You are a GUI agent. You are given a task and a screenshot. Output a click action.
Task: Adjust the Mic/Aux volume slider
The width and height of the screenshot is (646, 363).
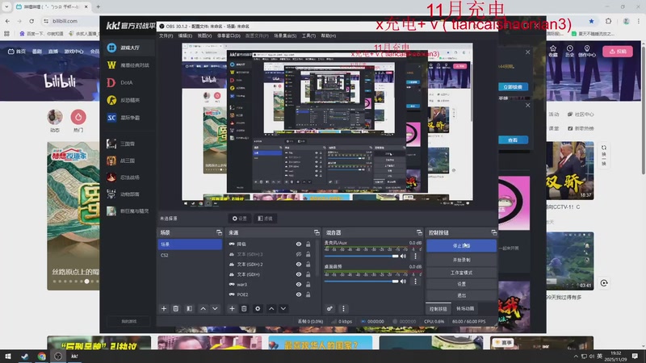tap(361, 257)
